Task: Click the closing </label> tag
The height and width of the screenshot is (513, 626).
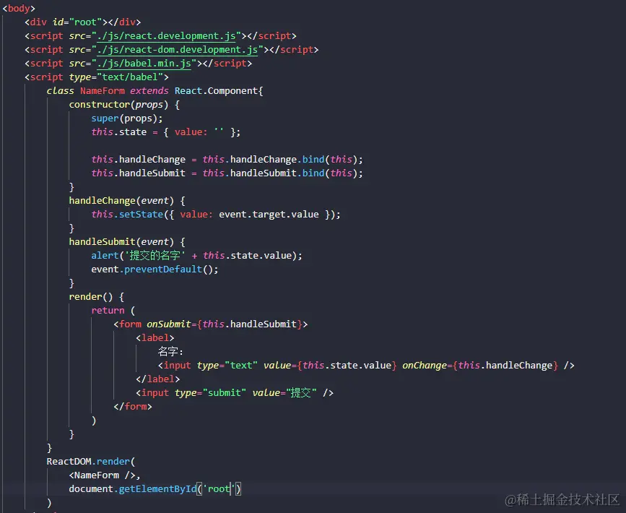Action: coord(157,379)
